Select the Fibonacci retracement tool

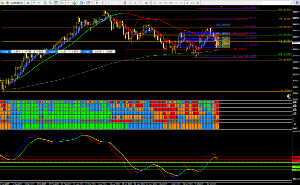point(130,3)
